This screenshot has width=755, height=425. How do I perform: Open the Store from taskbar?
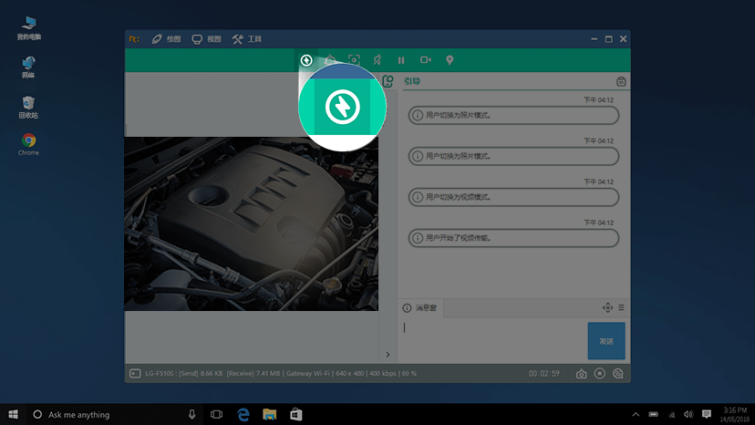pyautogui.click(x=296, y=414)
